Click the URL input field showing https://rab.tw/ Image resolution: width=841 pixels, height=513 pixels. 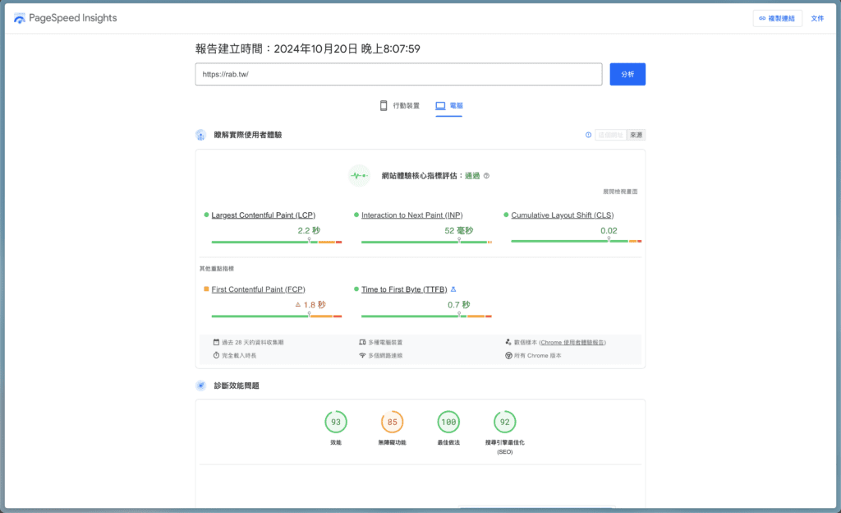click(398, 74)
